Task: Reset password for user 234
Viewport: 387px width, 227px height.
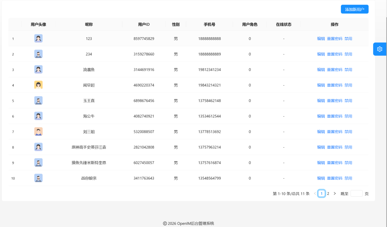Action: (x=334, y=54)
